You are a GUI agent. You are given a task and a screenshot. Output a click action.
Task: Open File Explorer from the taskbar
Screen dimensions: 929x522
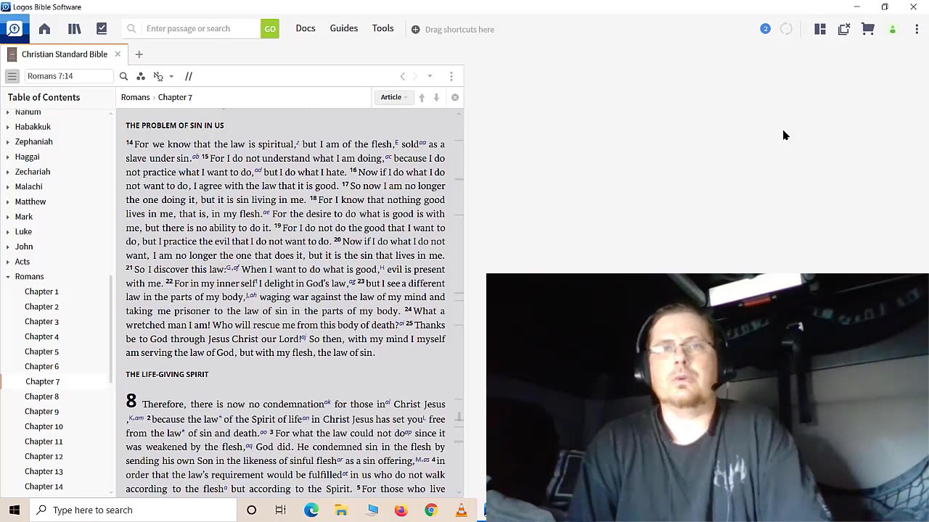pyautogui.click(x=341, y=510)
